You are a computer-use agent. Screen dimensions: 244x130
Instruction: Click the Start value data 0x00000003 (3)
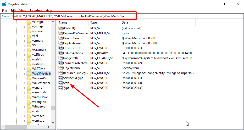click(x=132, y=83)
